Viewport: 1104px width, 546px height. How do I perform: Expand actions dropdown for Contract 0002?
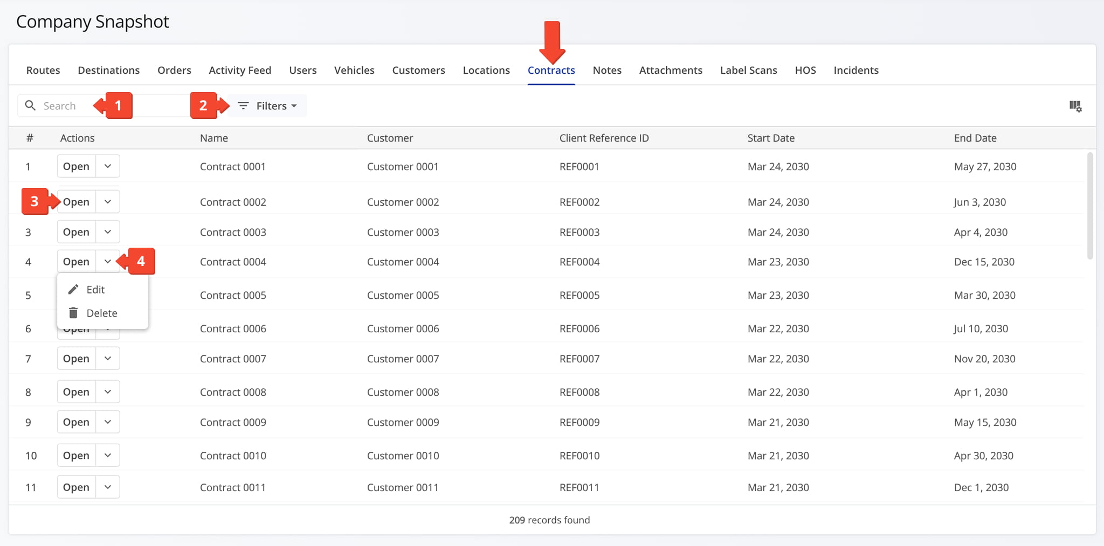pos(108,201)
